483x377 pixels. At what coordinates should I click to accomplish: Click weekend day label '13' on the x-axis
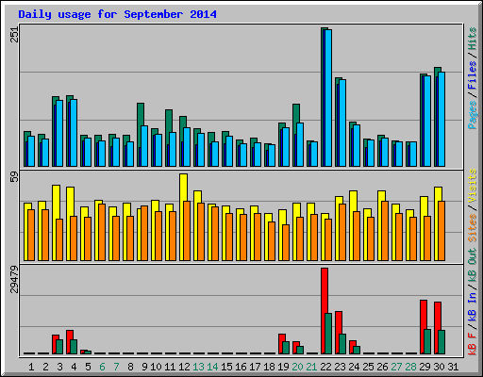pos(198,367)
